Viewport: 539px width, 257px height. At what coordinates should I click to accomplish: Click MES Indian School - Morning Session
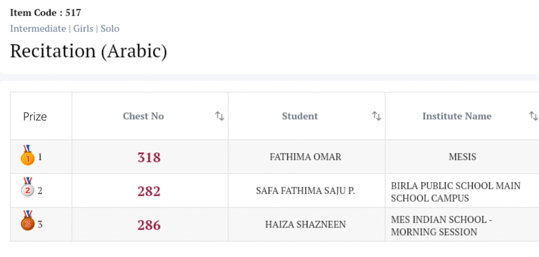coord(442,225)
